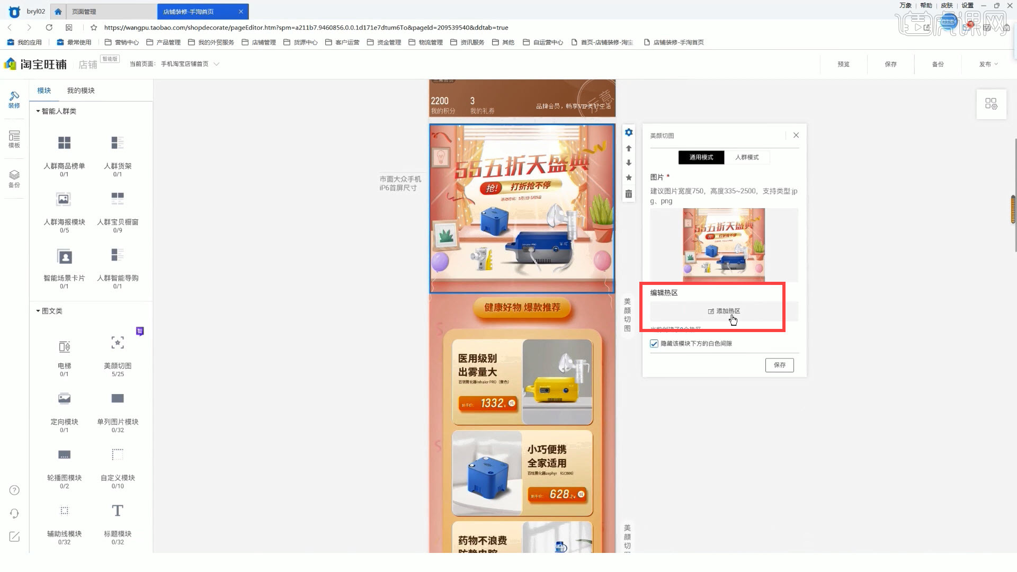Switch to the 页面管理 browser tab
Screen dimensions: 1017x572
(111, 11)
